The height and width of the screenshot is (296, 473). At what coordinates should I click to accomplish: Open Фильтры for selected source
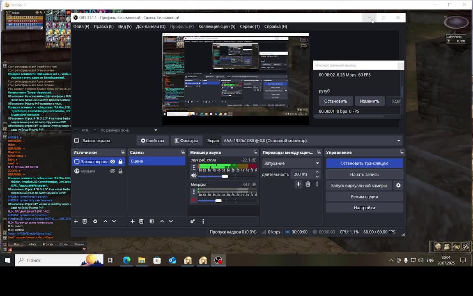coord(186,141)
